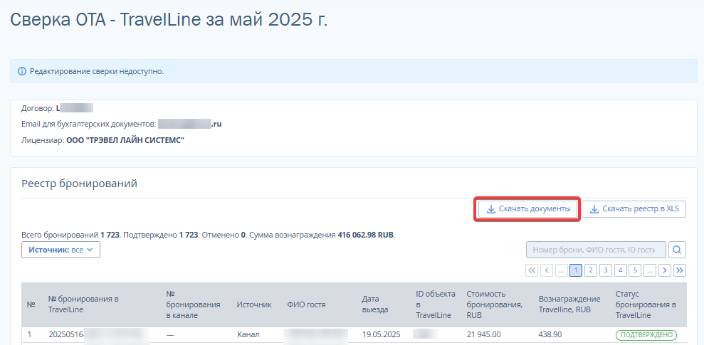Click the Скачать документы button
This screenshot has height=345, width=704.
tap(527, 209)
